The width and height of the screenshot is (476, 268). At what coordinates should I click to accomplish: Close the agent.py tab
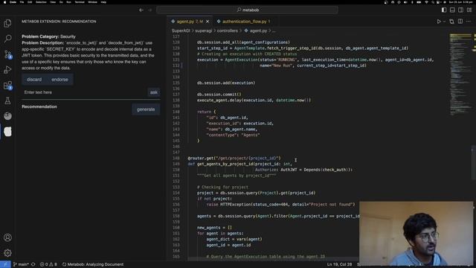[208, 22]
